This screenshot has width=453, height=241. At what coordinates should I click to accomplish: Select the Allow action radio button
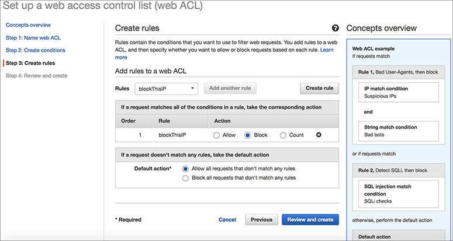coord(216,135)
